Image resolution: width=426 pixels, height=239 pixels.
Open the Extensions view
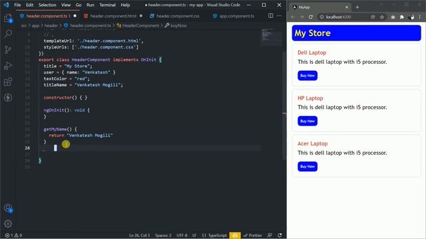(8, 82)
